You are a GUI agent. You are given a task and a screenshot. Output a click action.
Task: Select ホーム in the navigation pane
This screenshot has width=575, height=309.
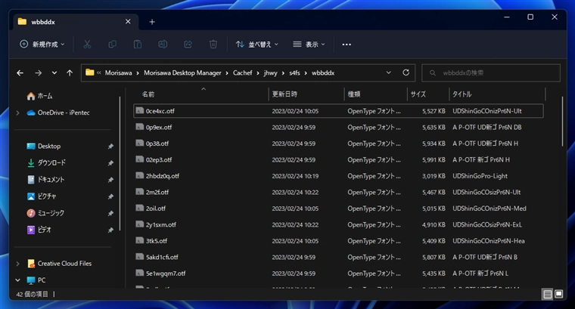click(40, 96)
